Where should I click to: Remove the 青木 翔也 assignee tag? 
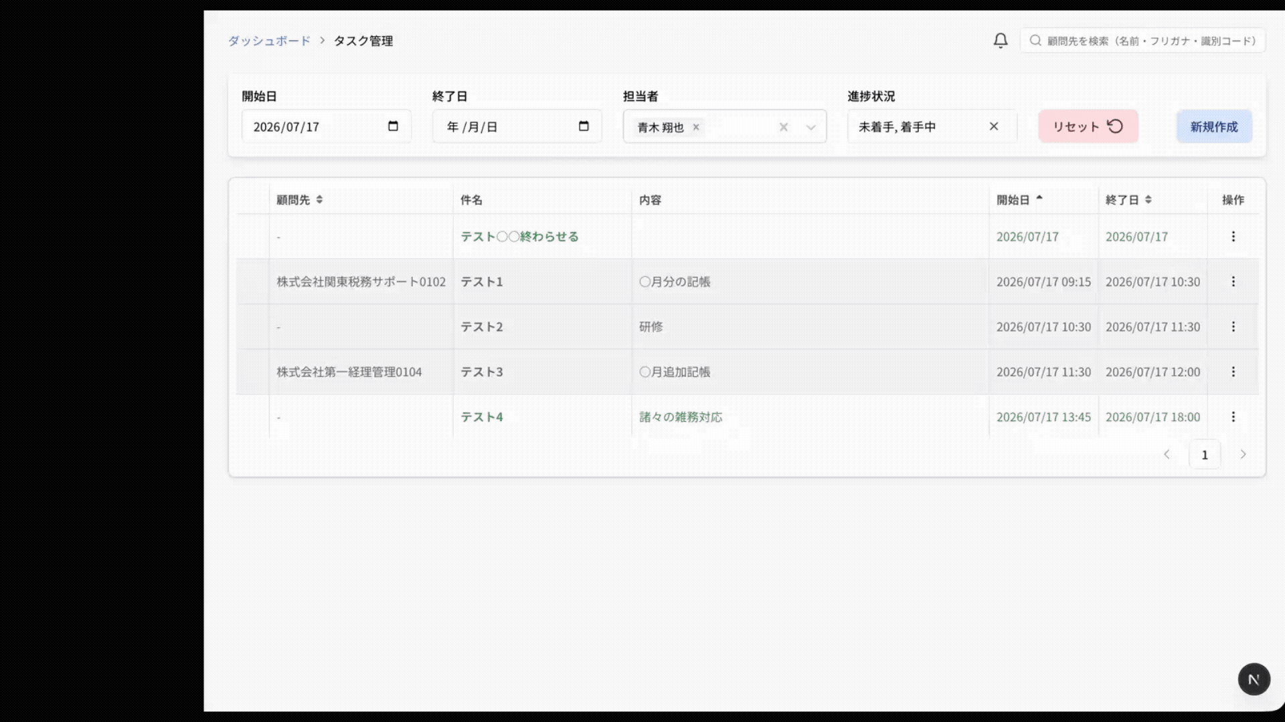696,127
